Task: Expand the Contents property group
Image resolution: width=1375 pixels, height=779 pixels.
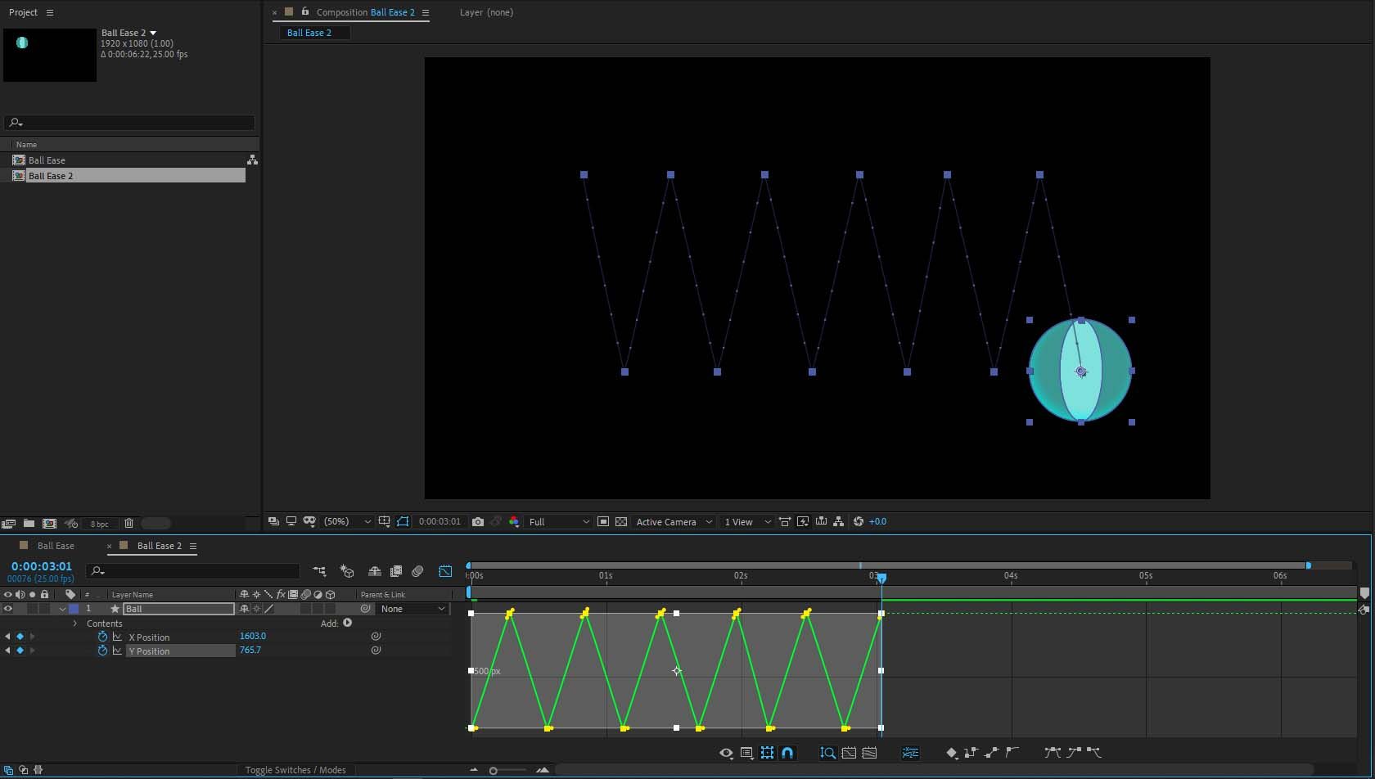Action: [x=75, y=624]
